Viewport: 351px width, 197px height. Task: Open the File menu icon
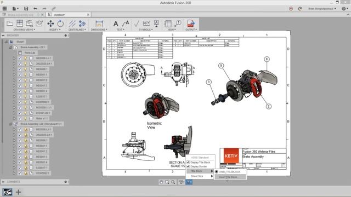(x=15, y=9)
